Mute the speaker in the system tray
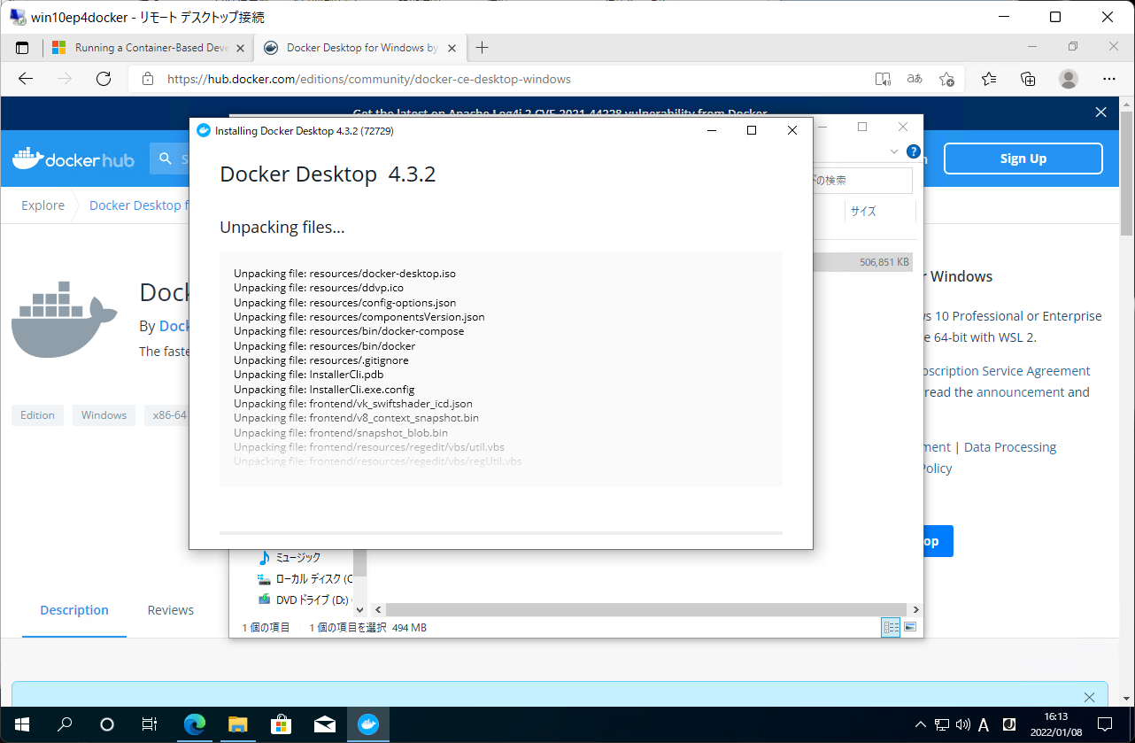The width and height of the screenshot is (1135, 743). pyautogui.click(x=962, y=724)
